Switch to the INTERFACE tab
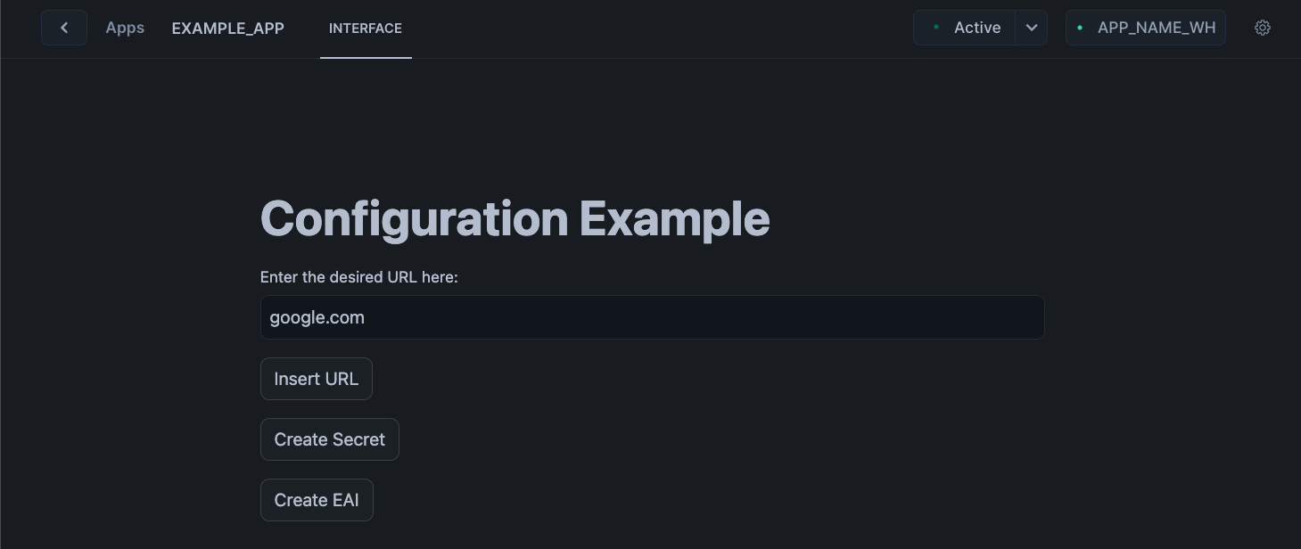The width and height of the screenshot is (1301, 549). (x=366, y=28)
